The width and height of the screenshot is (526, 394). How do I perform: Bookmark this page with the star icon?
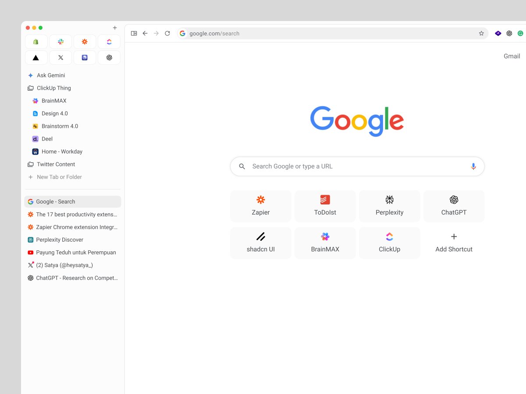click(x=481, y=33)
